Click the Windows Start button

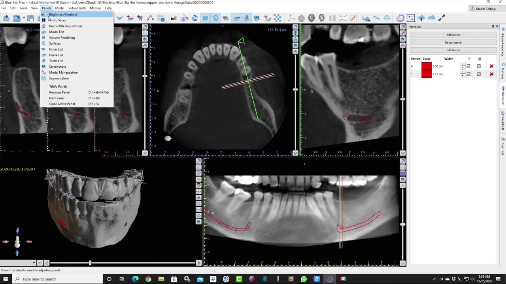5,279
